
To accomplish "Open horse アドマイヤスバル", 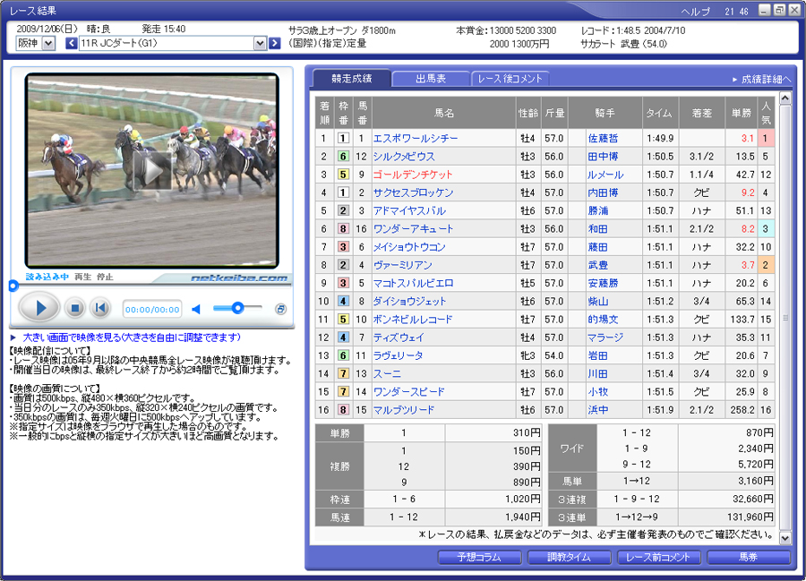I will tap(409, 210).
